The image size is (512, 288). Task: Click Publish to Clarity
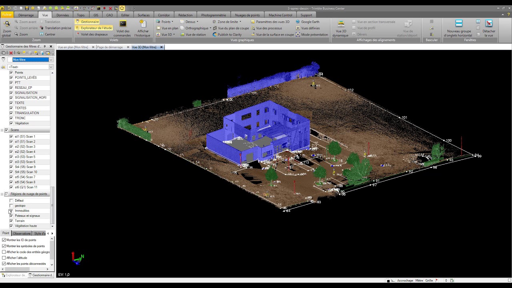click(x=227, y=34)
